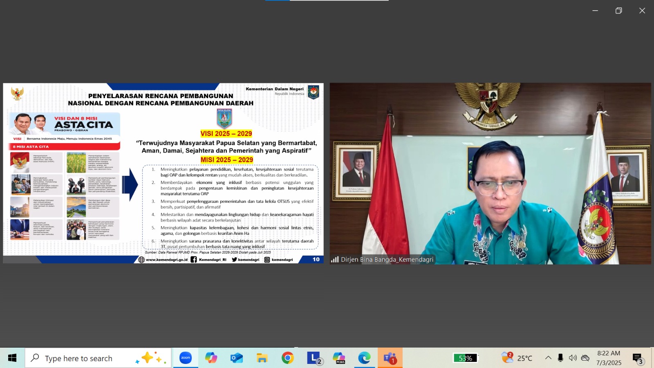This screenshot has width=654, height=368.
Task: Click 'Type here to search' placeholder text
Action: 78,359
